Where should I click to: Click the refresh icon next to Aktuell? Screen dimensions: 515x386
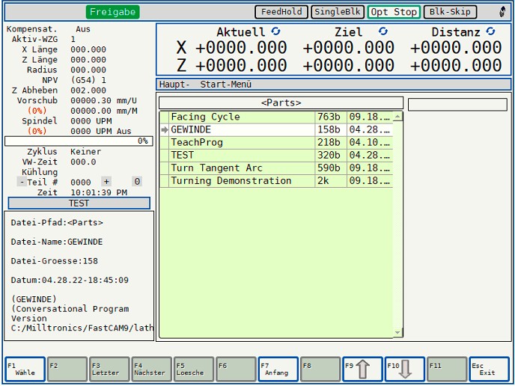(276, 31)
